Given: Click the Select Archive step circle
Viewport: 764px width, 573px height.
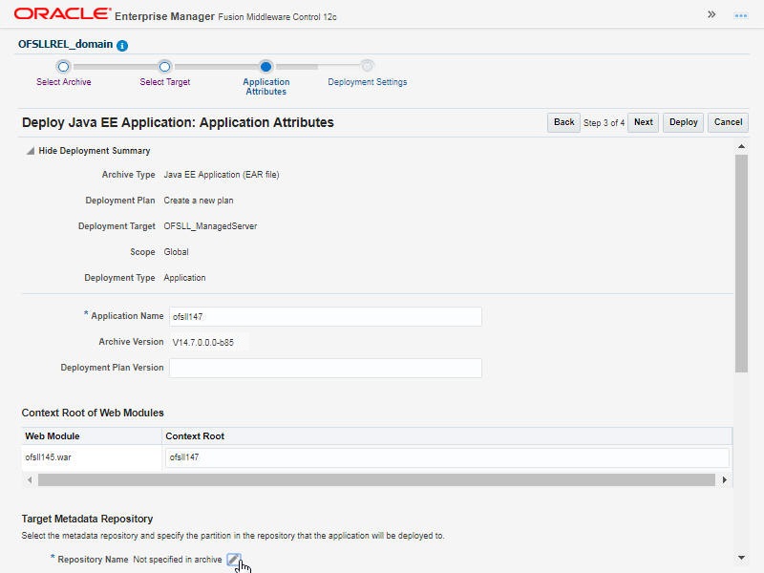Looking at the screenshot, I should (63, 66).
